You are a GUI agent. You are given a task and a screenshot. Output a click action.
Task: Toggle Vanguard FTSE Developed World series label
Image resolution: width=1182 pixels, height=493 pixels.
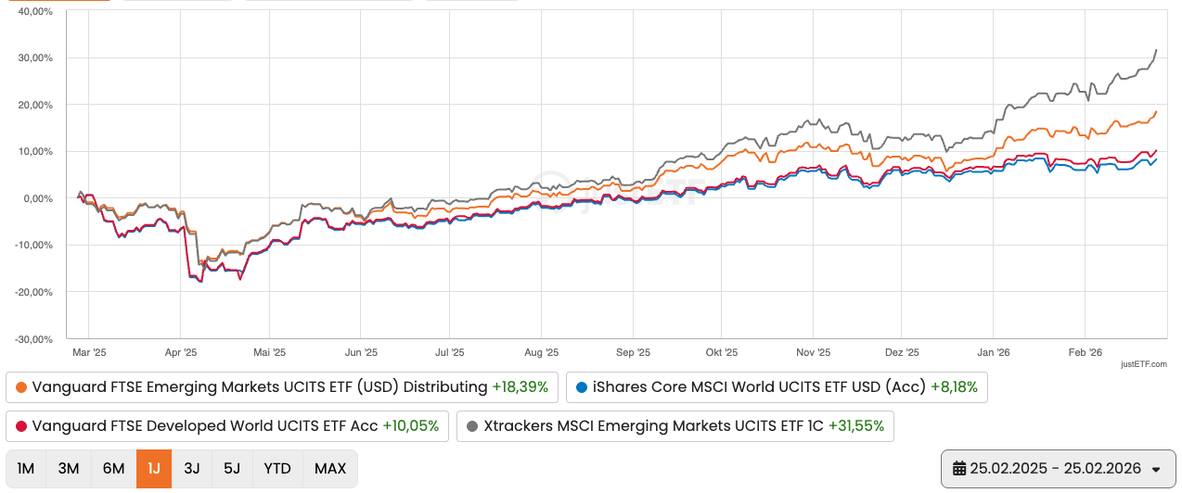click(205, 426)
